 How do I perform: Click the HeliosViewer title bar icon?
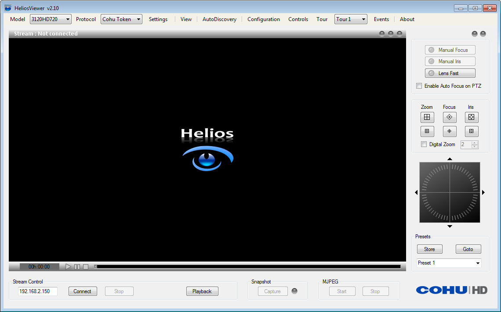(8, 8)
